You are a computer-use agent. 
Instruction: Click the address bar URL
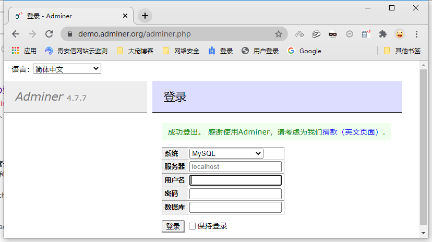click(x=135, y=34)
